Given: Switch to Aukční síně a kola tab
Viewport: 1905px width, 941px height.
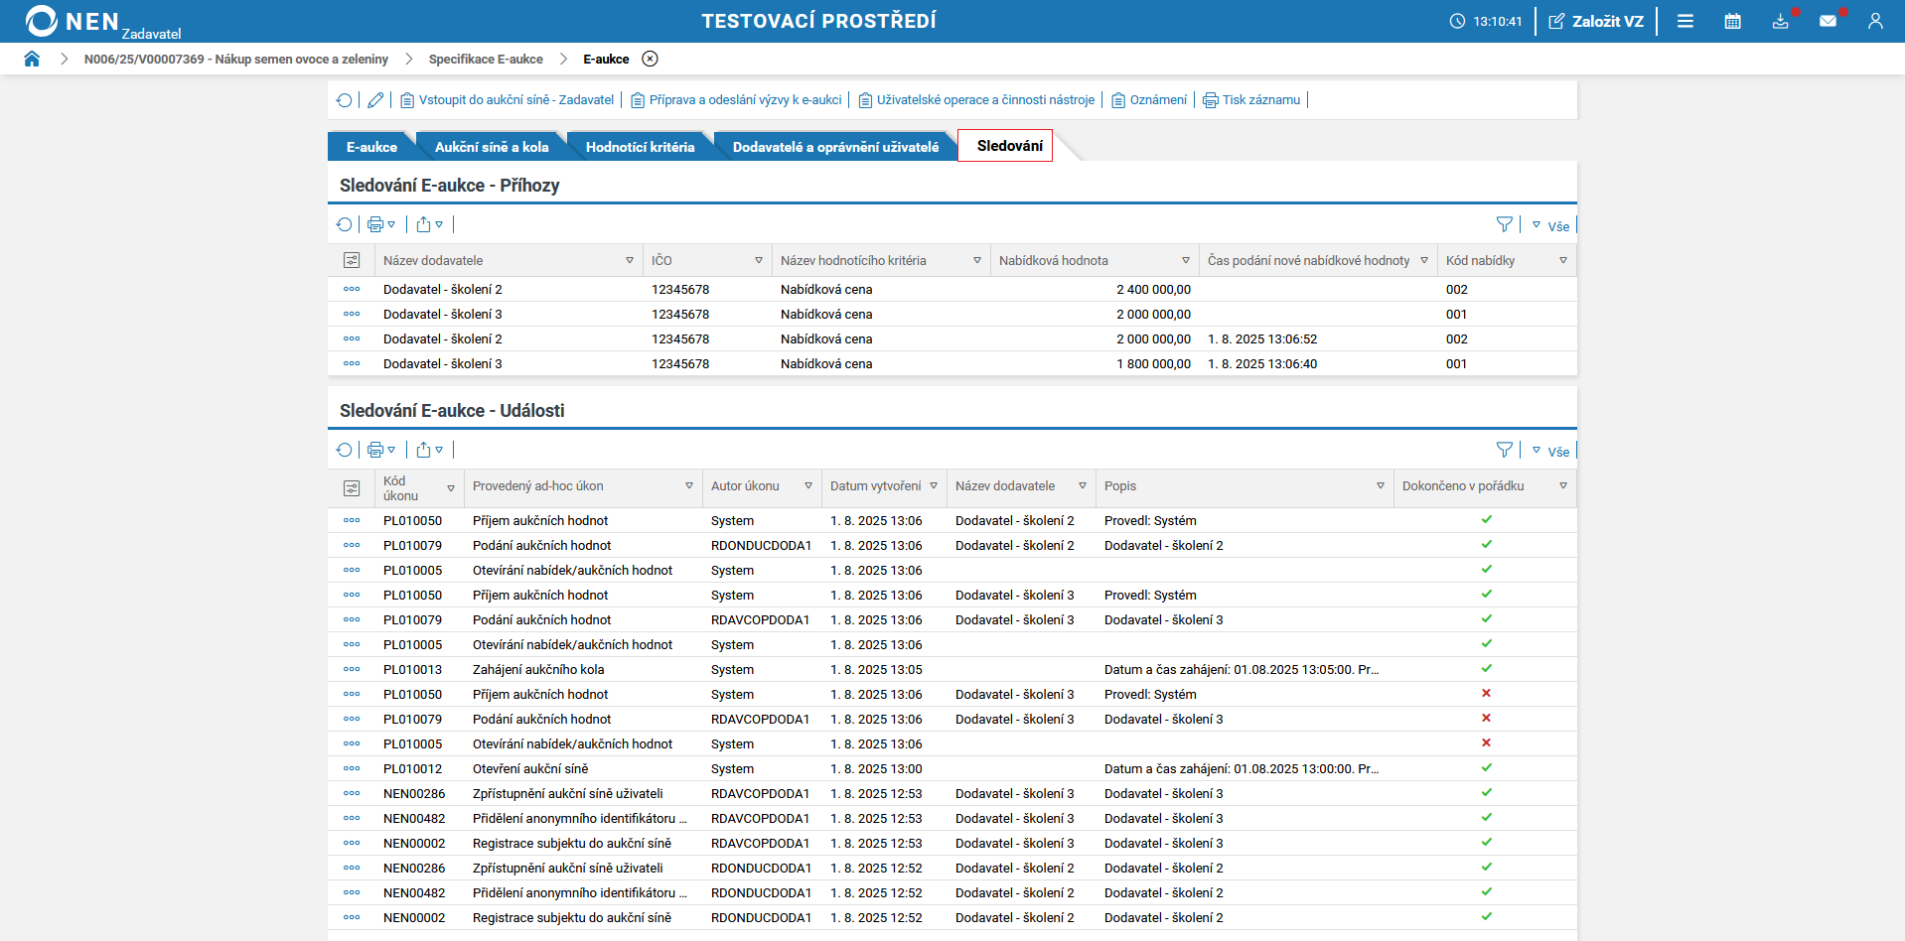Looking at the screenshot, I should [x=492, y=147].
